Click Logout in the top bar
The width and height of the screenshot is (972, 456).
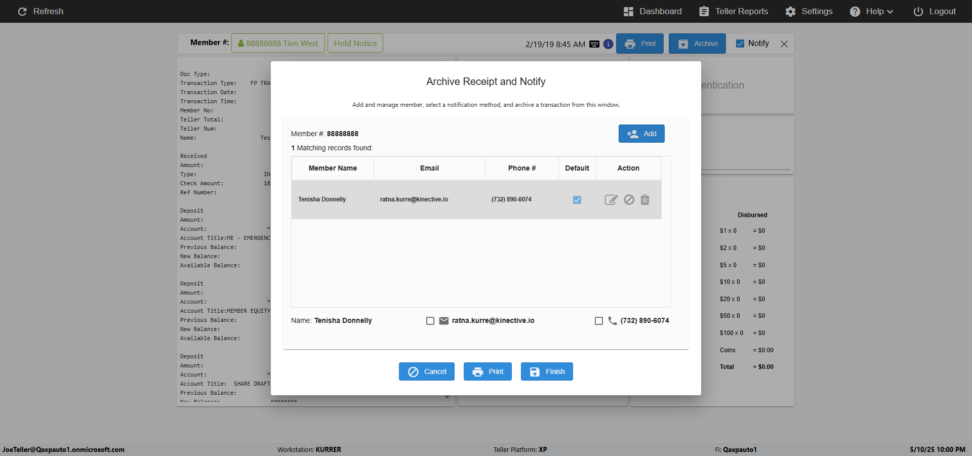(x=935, y=11)
